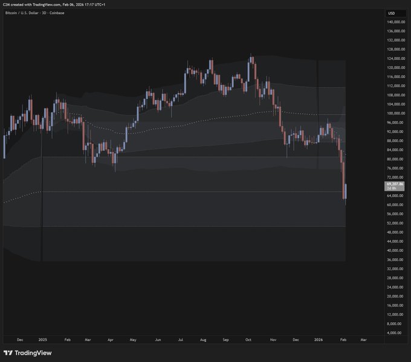Image resolution: width=411 pixels, height=362 pixels.
Task: Click the 140,000.00 price axis label
Action: 396,22
